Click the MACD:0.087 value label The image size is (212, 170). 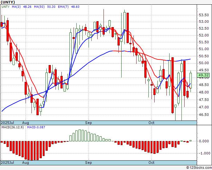36,127
